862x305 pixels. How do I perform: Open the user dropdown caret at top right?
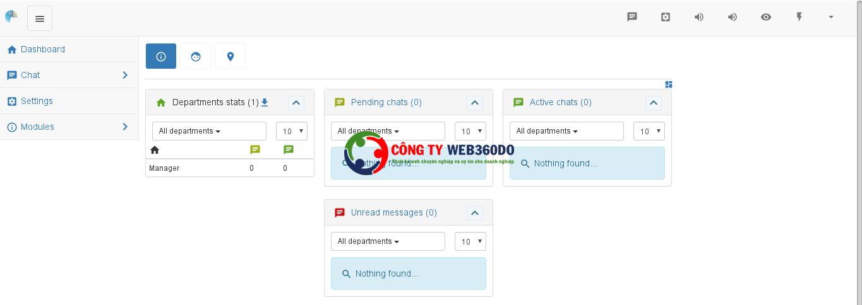pos(831,17)
